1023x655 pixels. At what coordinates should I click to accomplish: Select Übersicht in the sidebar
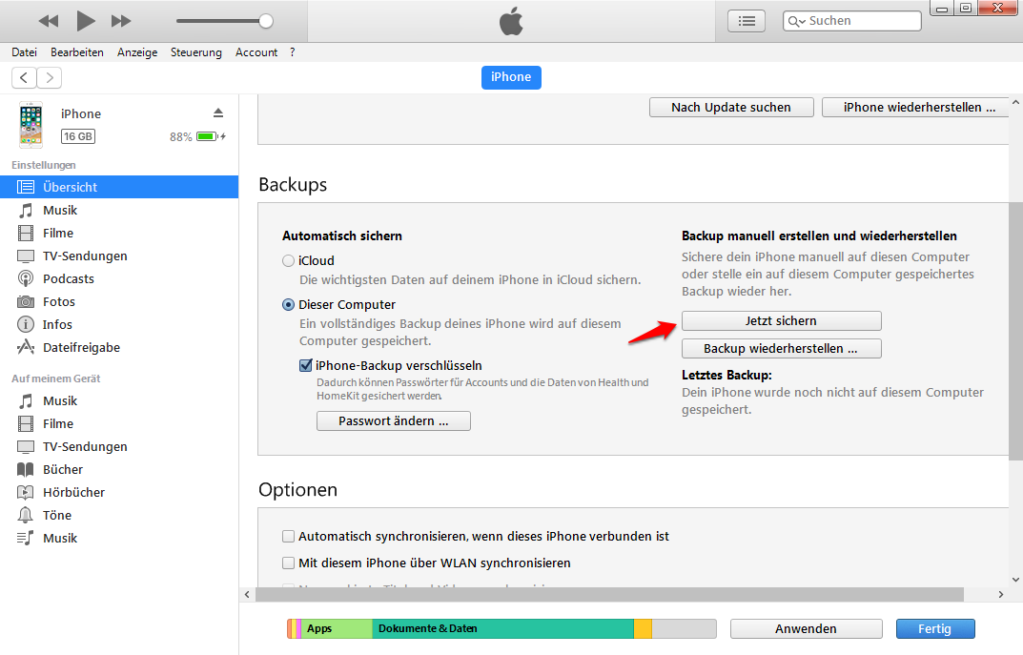coord(119,187)
